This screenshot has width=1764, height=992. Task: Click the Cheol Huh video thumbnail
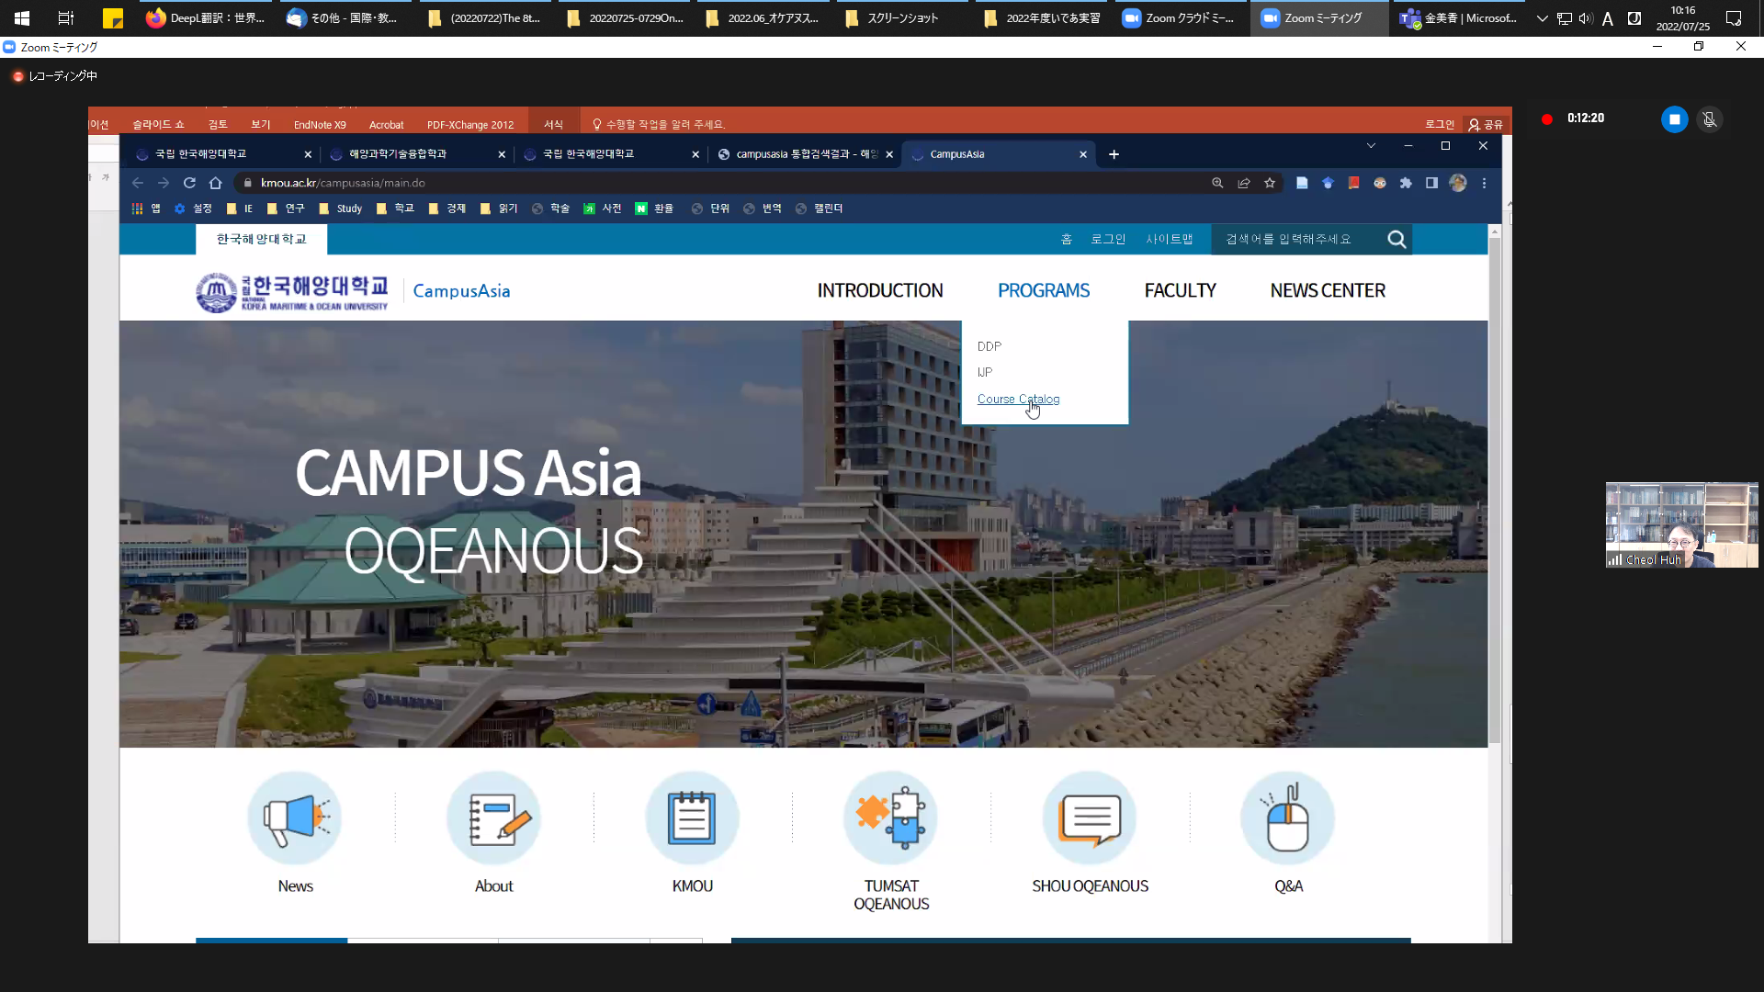[1681, 524]
